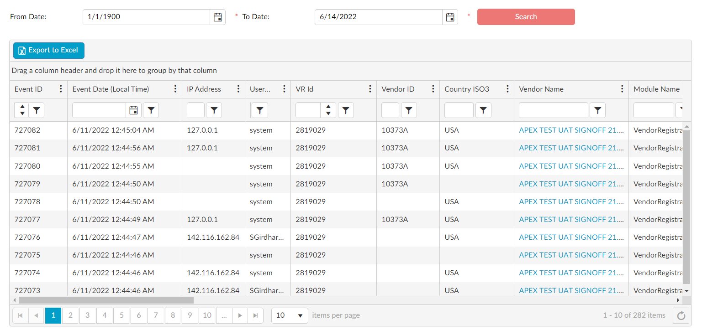This screenshot has height=335, width=702.
Task: Click Country ISO3 filter text box
Action: click(459, 110)
